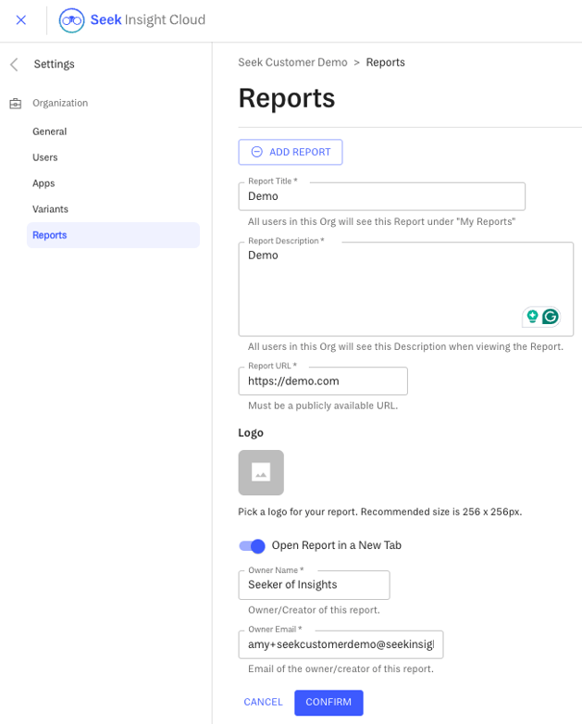
Task: Click the Grammarly G icon in description
Action: click(551, 317)
